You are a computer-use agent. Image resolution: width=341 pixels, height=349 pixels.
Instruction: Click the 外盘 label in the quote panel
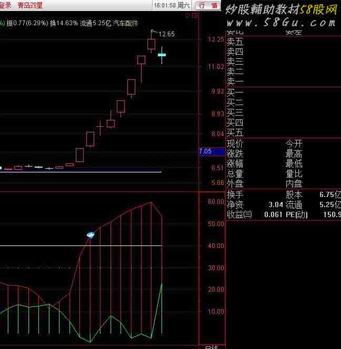[235, 183]
